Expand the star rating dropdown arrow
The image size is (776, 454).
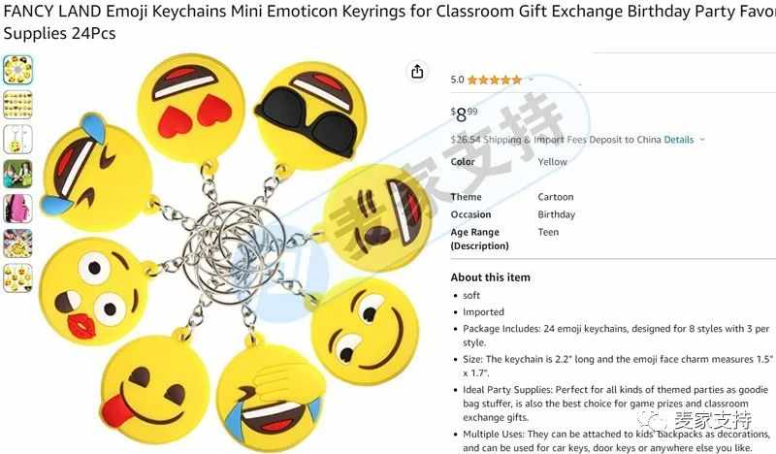(532, 80)
